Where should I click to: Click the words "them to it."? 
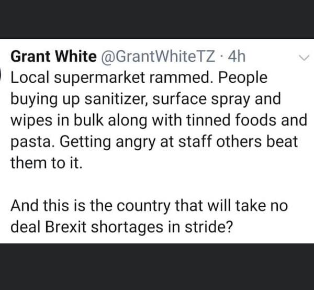[x=47, y=162]
